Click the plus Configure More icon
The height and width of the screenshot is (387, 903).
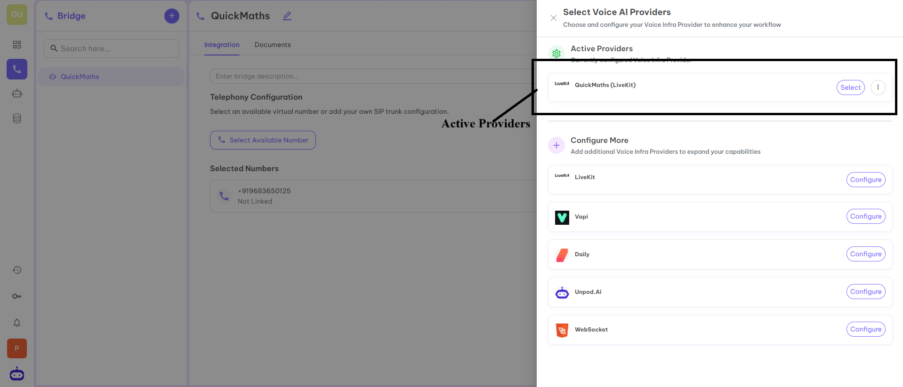[556, 145]
